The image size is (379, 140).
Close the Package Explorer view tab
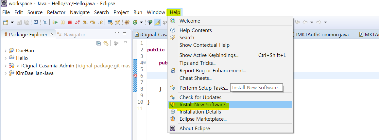51,34
